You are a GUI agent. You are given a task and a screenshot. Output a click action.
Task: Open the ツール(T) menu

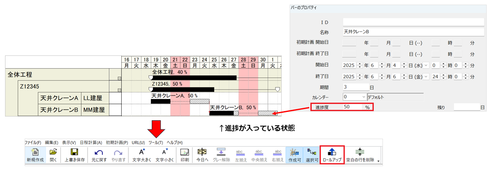(x=156, y=142)
